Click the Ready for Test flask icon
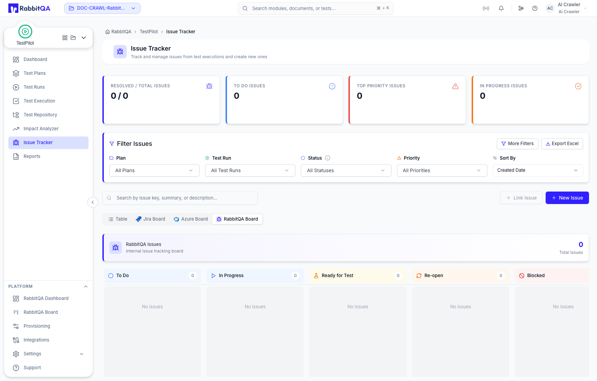 316,276
